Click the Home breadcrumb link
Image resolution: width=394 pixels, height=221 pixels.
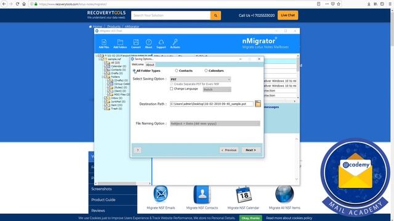click(97, 26)
